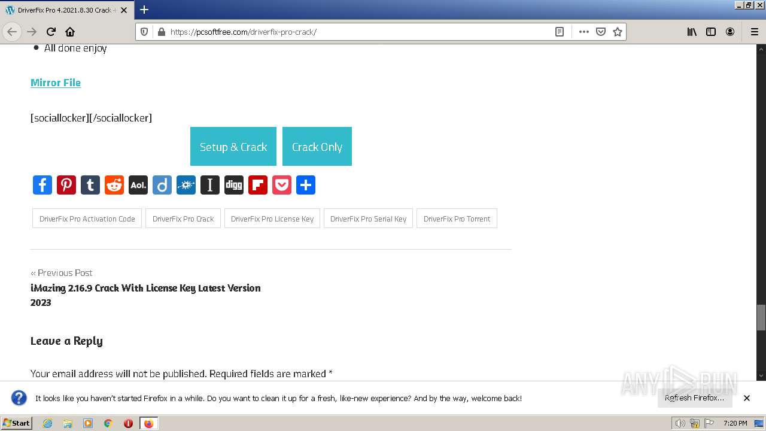Click the address bar URL

pyautogui.click(x=243, y=32)
